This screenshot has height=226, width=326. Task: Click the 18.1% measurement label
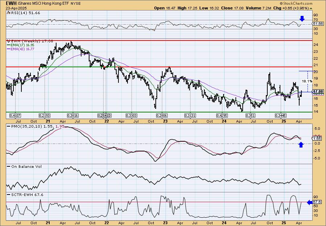[307, 81]
